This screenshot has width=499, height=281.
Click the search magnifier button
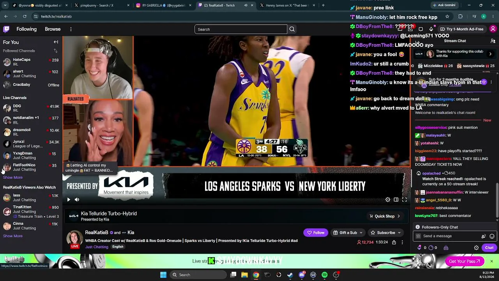click(292, 29)
